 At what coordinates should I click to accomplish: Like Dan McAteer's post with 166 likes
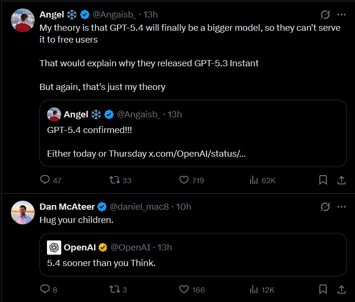tap(184, 289)
